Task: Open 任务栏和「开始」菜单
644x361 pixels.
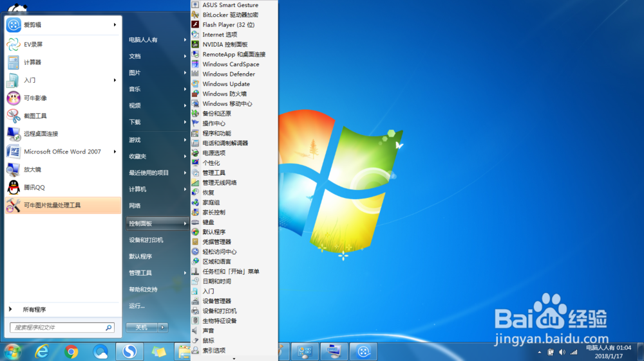Action: tap(234, 271)
